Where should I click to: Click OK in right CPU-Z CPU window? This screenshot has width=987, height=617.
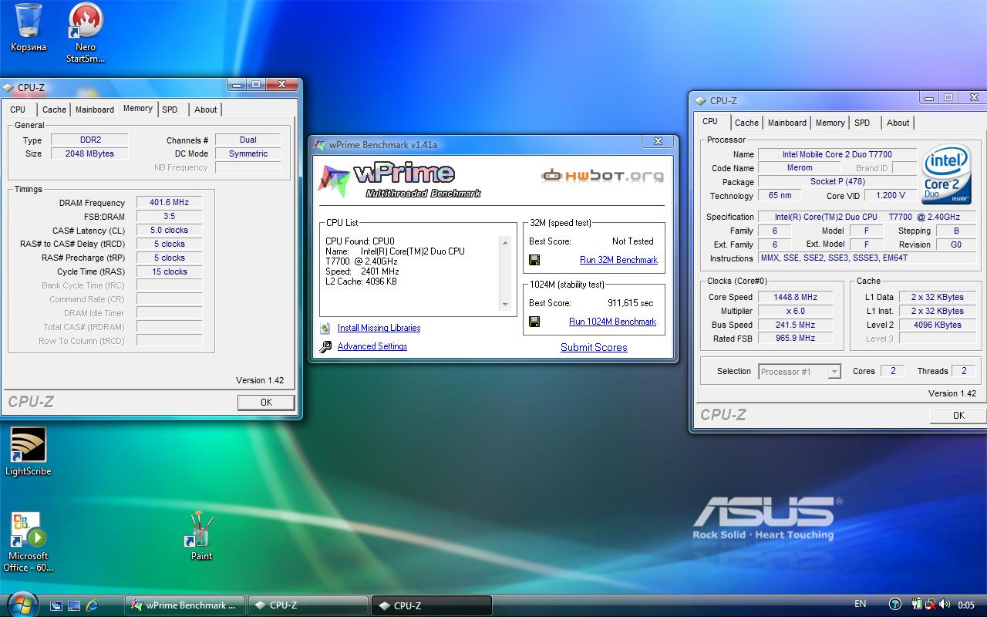(958, 415)
